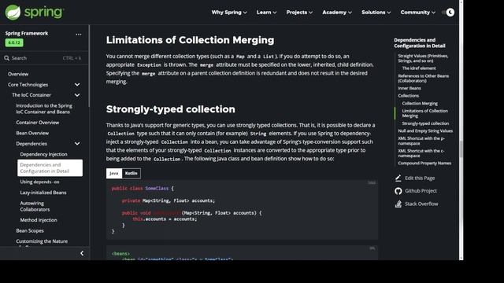Jump to XML Shortcut with p-namespace
This screenshot has height=283, width=504.
(421, 141)
